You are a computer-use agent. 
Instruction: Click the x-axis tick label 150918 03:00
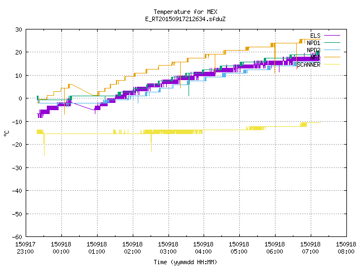click(x=168, y=248)
